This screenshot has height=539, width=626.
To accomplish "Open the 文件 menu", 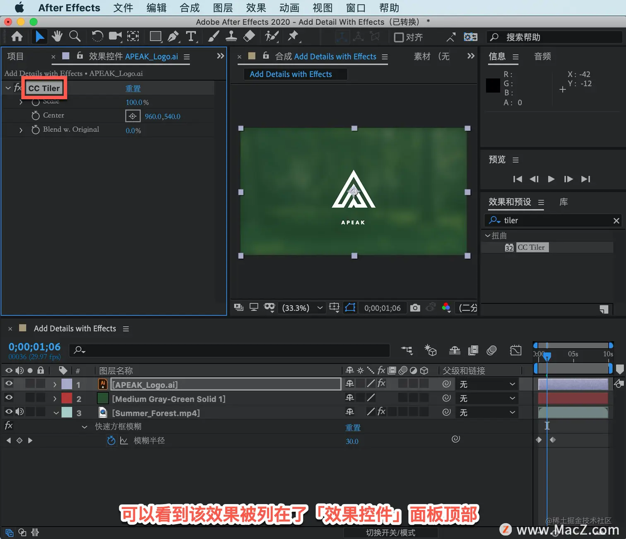I will click(123, 8).
